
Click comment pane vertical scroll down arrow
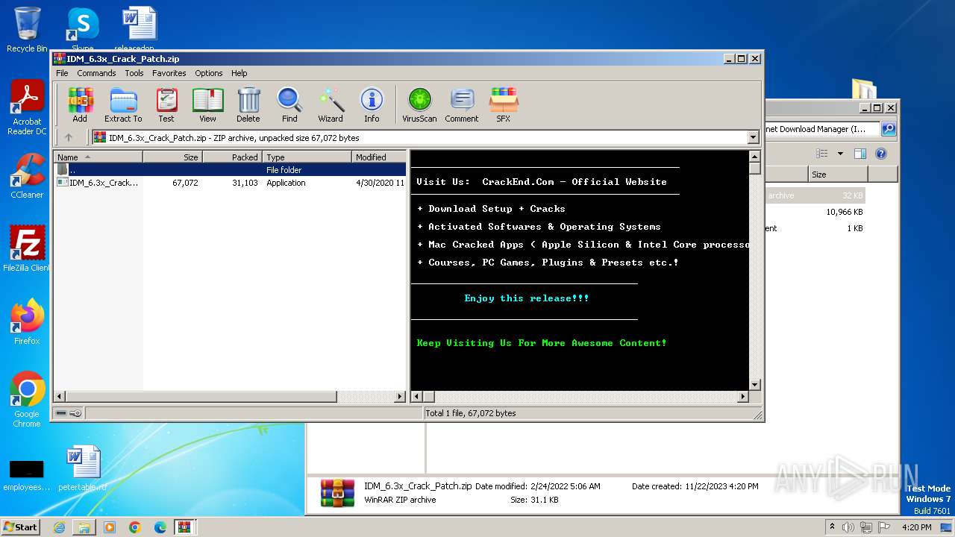coord(754,385)
